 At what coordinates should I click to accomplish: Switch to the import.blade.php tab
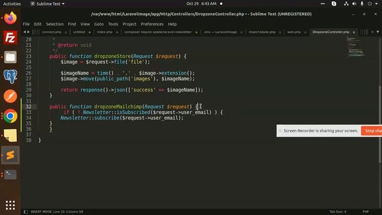[262, 32]
